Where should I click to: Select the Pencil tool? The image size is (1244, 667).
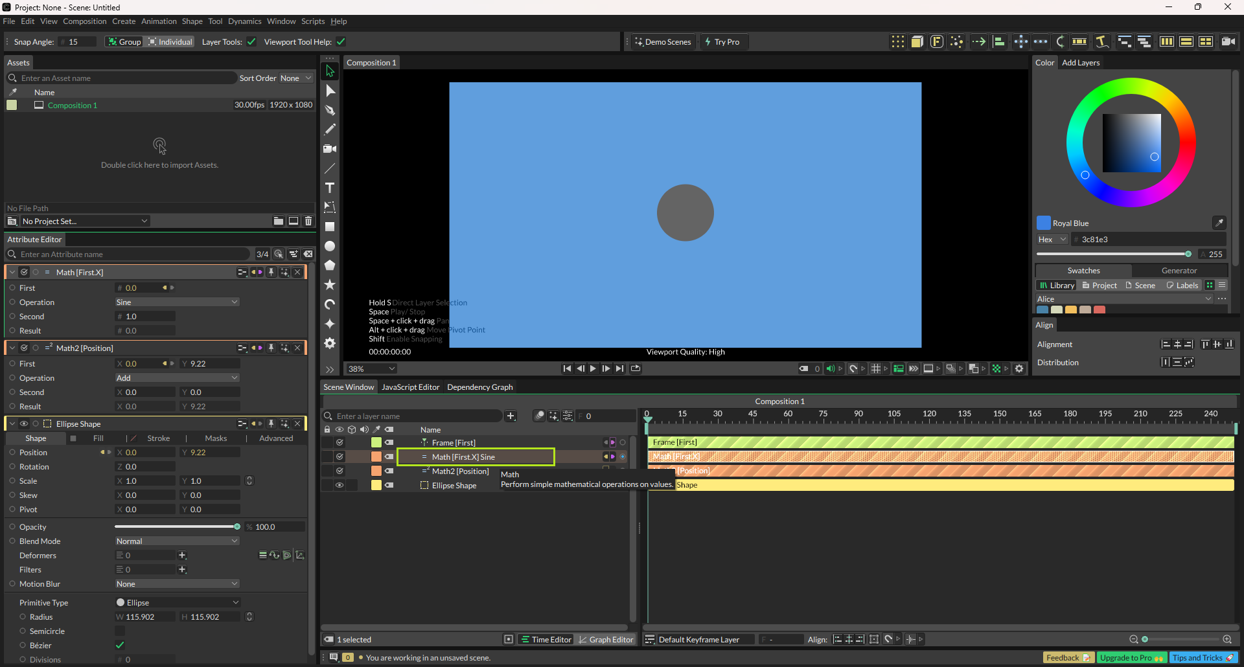click(x=330, y=130)
